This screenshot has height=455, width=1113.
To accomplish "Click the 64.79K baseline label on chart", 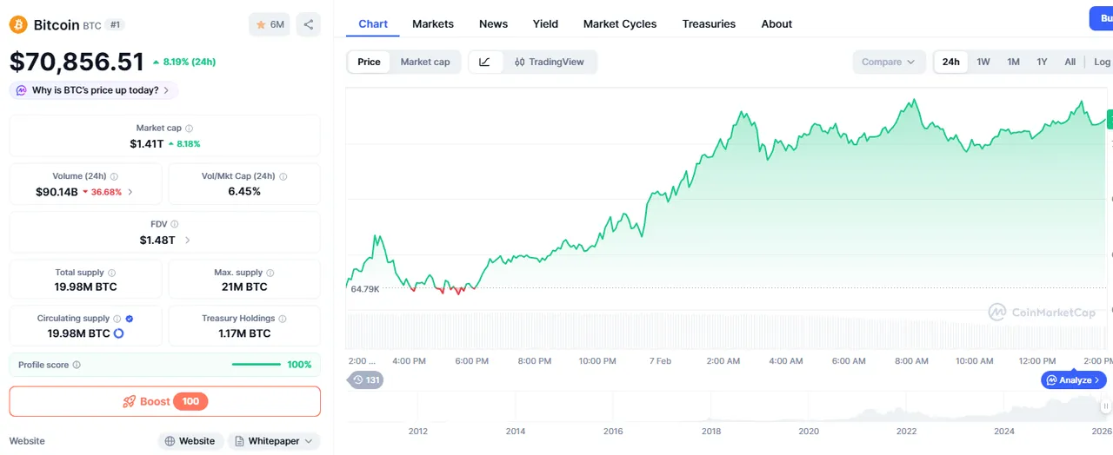I will 365,288.
